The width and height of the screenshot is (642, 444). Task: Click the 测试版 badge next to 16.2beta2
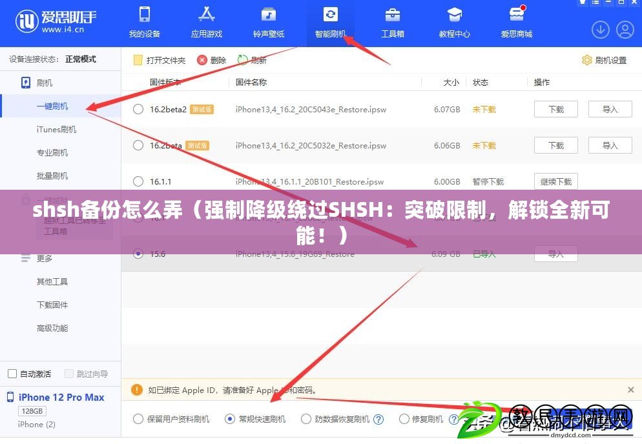click(x=202, y=109)
